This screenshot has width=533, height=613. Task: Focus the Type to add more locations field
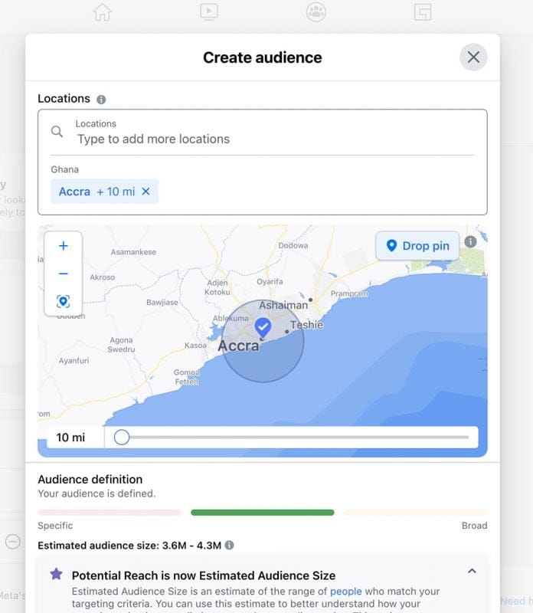click(x=263, y=139)
